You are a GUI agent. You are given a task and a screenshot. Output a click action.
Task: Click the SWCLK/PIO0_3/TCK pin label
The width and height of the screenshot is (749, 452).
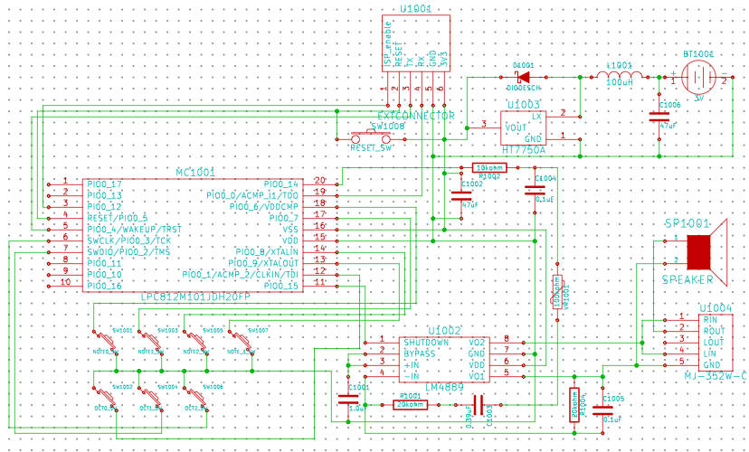[128, 240]
